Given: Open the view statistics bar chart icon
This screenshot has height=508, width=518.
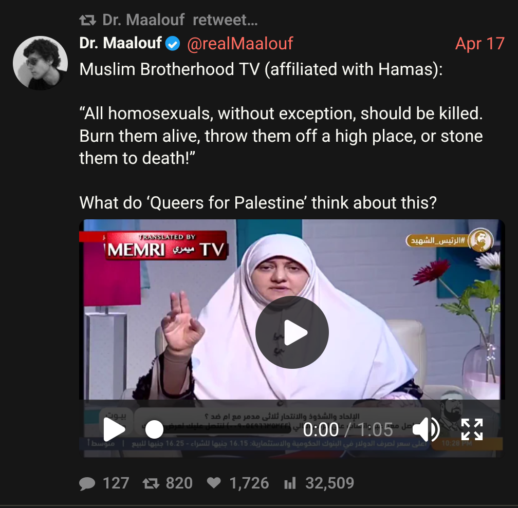Looking at the screenshot, I should click(290, 483).
